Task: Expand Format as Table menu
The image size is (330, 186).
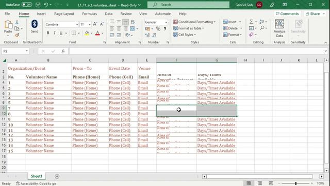Action: pos(189,28)
